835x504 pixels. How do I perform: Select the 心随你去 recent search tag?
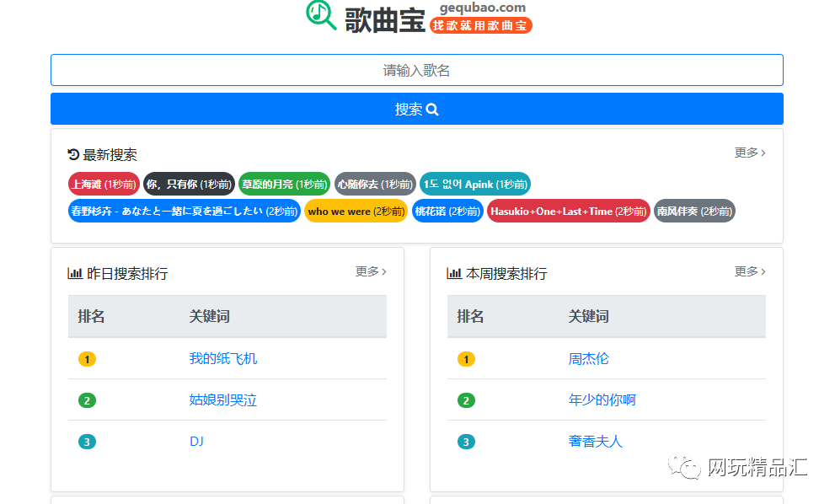point(375,184)
